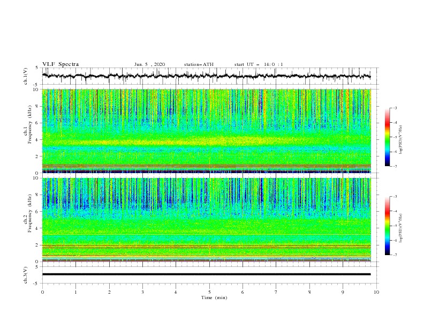
Task: Click the ch.2 color scale bar
Action: (x=388, y=226)
